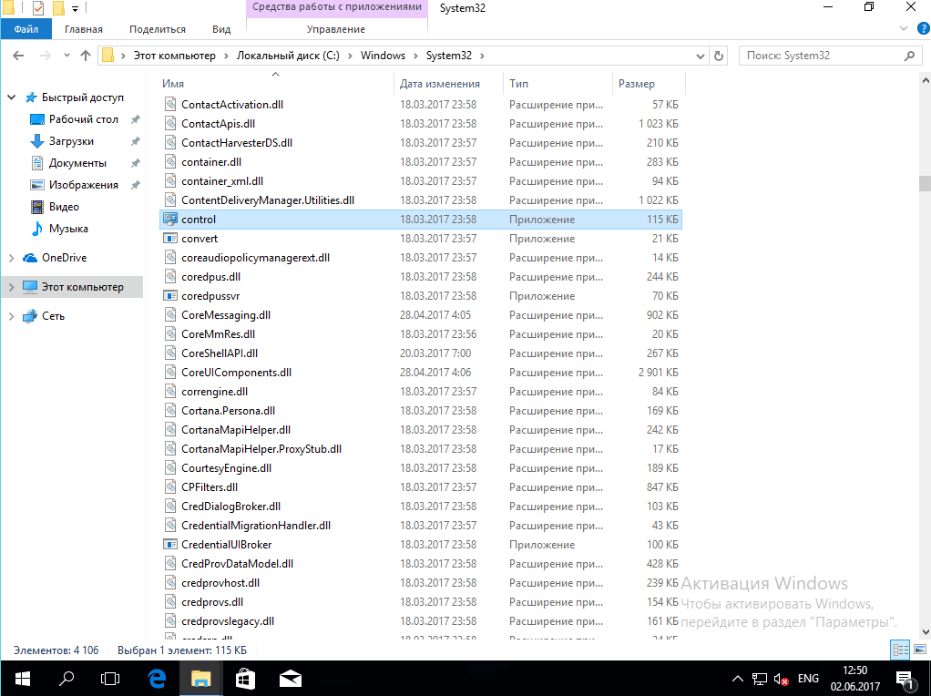The image size is (931, 696).
Task: Click the refresh button beside address bar
Action: click(719, 56)
